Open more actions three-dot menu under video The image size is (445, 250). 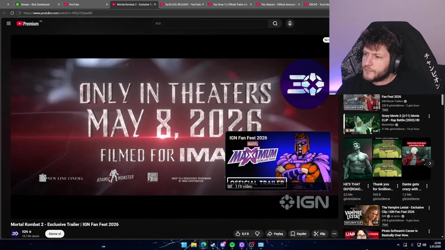point(334,234)
